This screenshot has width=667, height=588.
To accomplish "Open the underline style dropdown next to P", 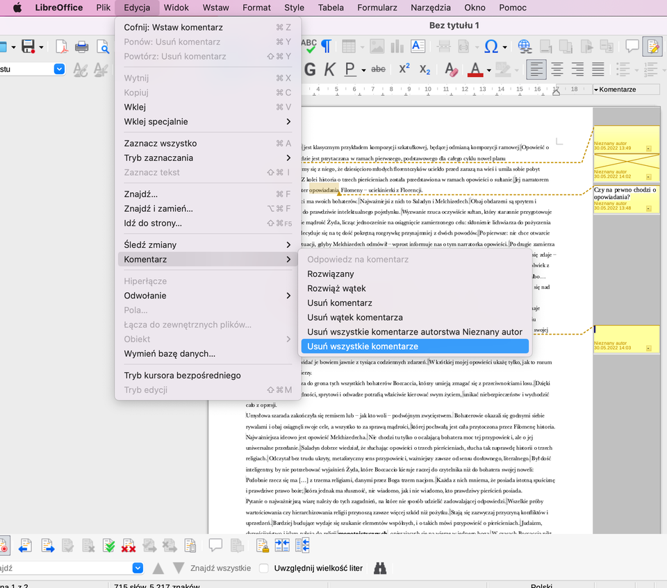I will click(x=363, y=69).
